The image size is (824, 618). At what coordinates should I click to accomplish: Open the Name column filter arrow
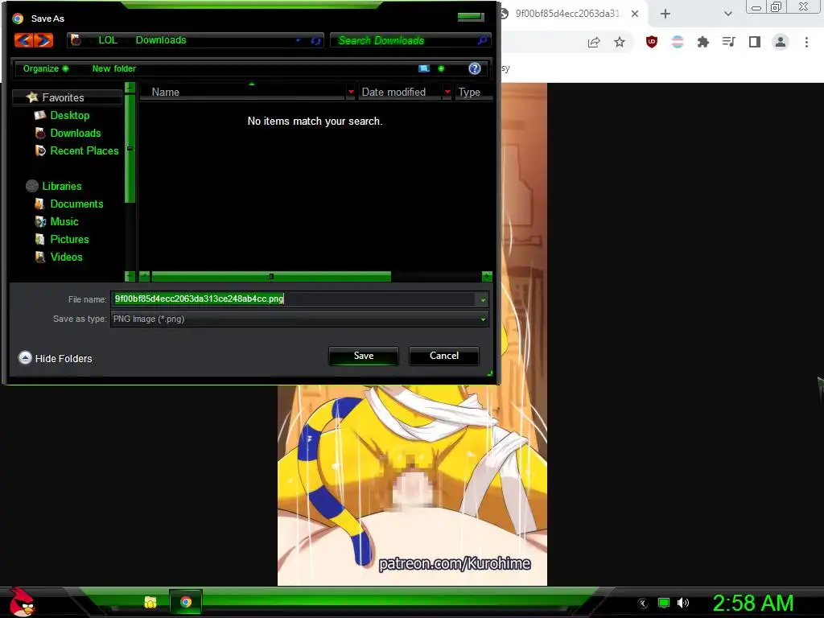pyautogui.click(x=351, y=92)
